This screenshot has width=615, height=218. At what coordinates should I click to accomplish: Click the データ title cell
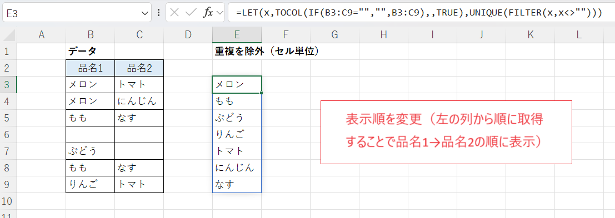[90, 51]
